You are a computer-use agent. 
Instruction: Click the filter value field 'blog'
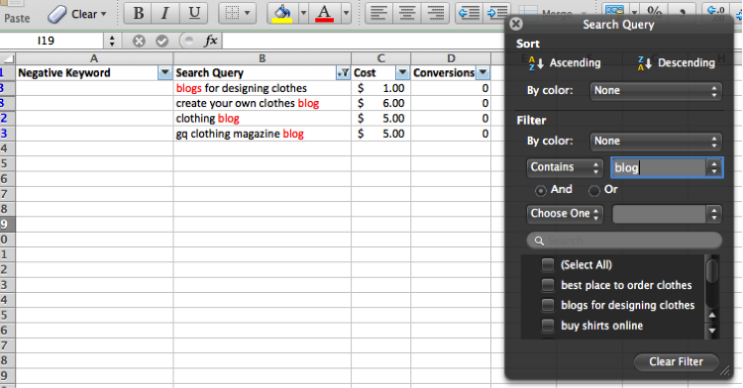[x=659, y=167]
